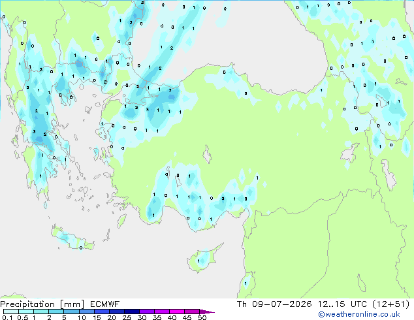Click the '(12+51)' forecast offset text
The image size is (414, 320).
(390, 304)
